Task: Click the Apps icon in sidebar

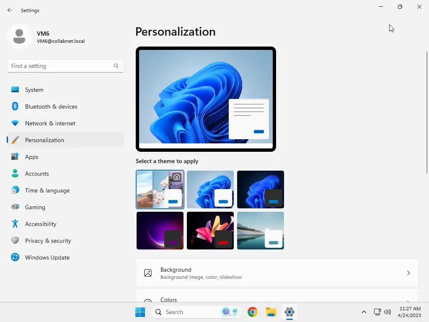Action: click(x=15, y=157)
